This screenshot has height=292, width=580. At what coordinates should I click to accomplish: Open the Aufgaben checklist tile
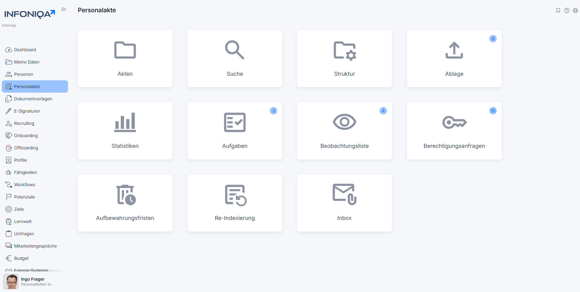tap(235, 131)
